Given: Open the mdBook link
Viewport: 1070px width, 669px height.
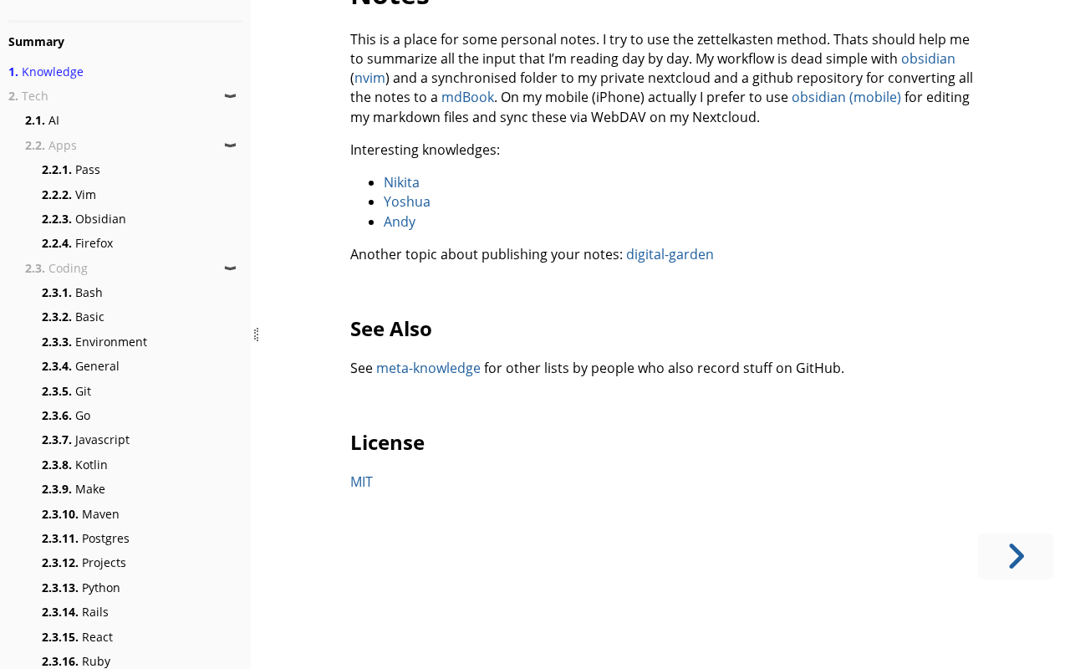Looking at the screenshot, I should point(467,98).
